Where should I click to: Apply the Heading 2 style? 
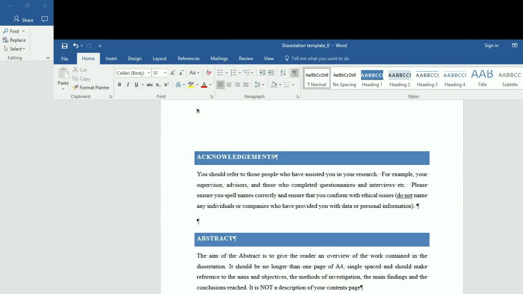tap(400, 78)
